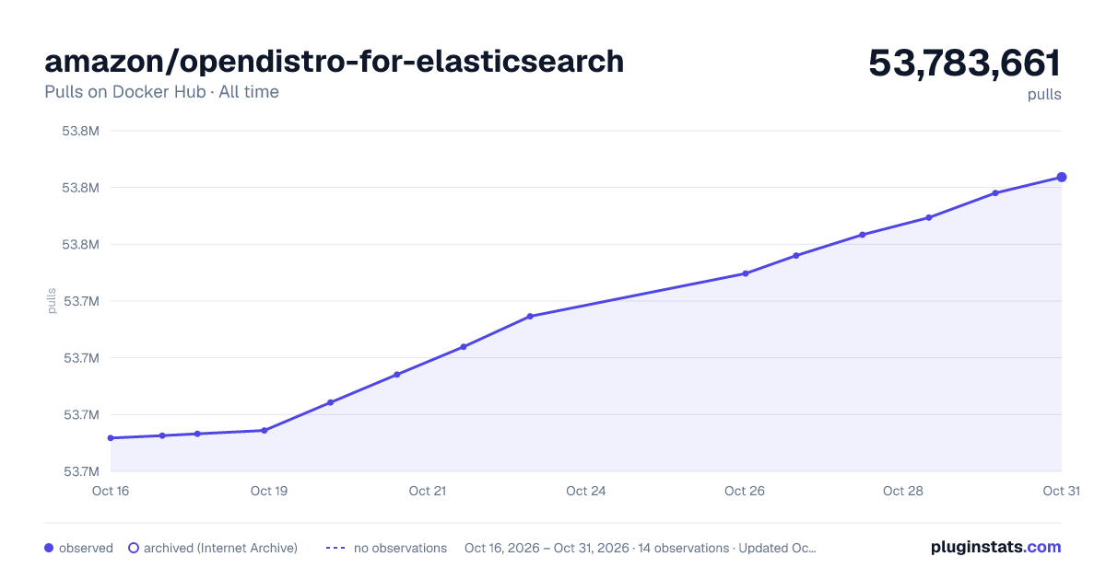Click the 'pulls' label under the total count

[x=1044, y=94]
